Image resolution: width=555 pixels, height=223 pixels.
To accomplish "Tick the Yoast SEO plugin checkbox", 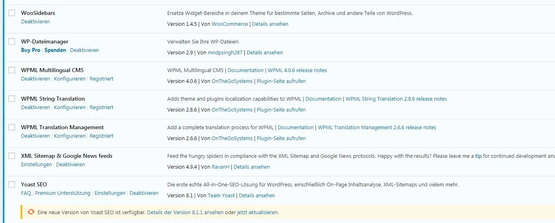I will [x=12, y=184].
